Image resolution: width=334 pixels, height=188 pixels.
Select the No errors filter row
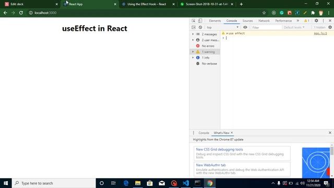[205, 46]
